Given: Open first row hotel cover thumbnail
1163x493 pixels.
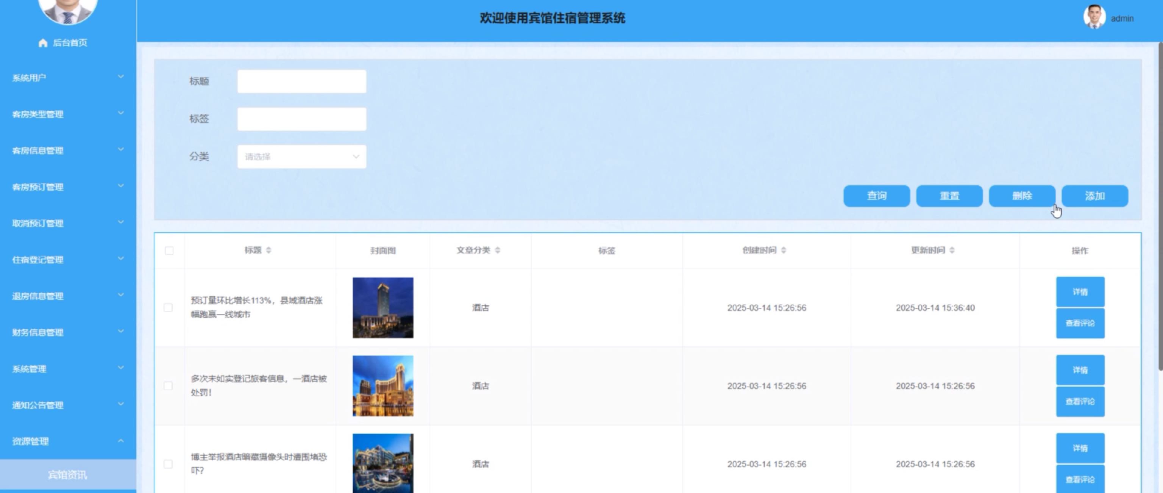Looking at the screenshot, I should pos(382,308).
